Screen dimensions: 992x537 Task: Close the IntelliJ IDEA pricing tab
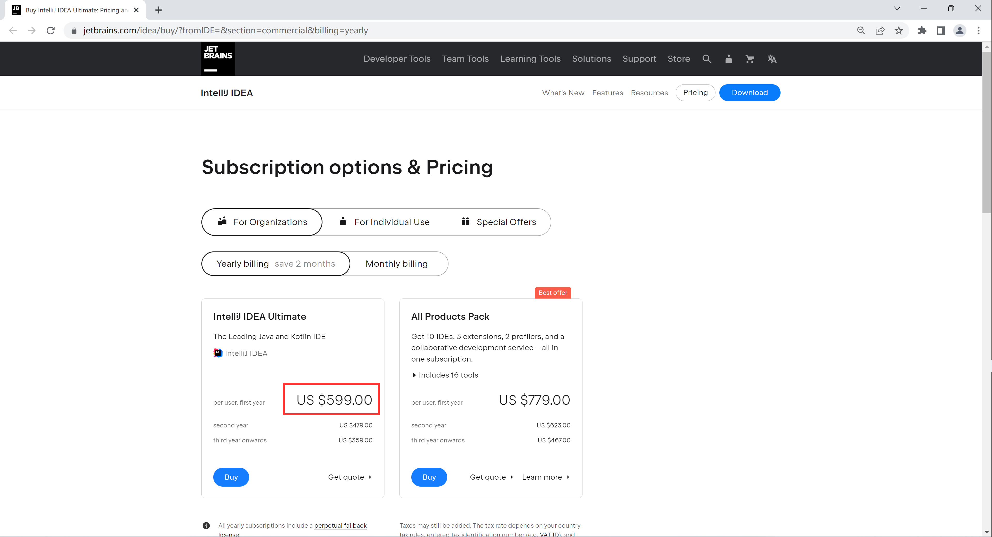click(136, 10)
